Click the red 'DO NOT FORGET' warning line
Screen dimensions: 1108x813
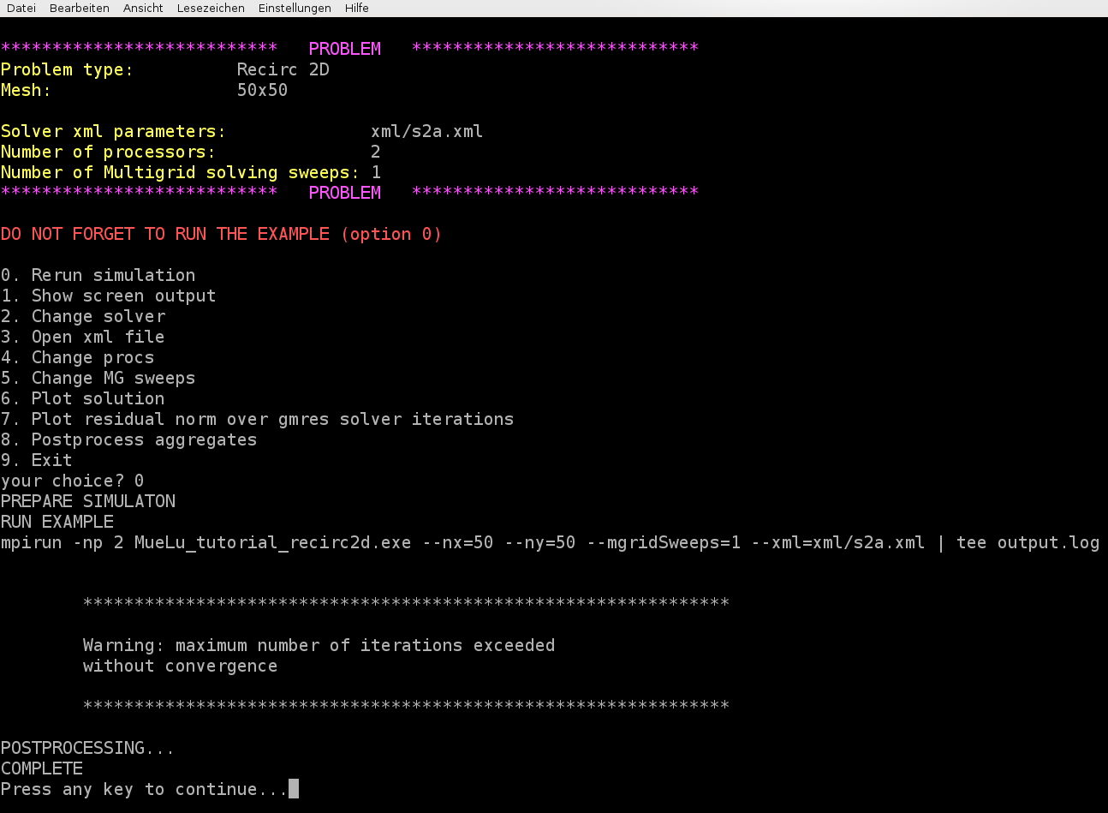[221, 234]
